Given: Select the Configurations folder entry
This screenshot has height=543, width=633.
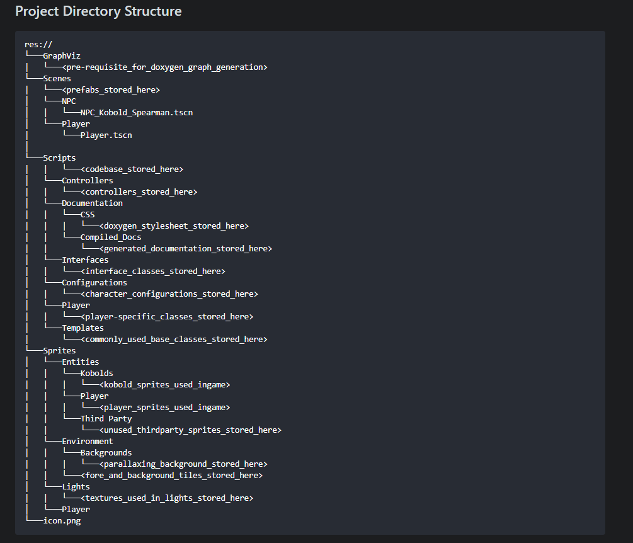Looking at the screenshot, I should [x=94, y=283].
